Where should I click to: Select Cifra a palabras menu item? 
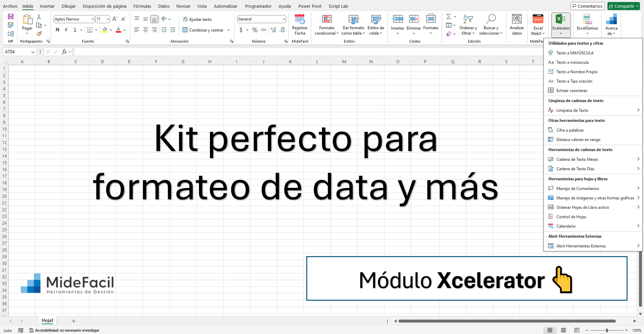(x=593, y=130)
